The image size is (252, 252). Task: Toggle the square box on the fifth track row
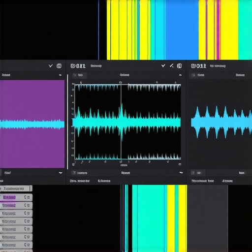(29, 229)
